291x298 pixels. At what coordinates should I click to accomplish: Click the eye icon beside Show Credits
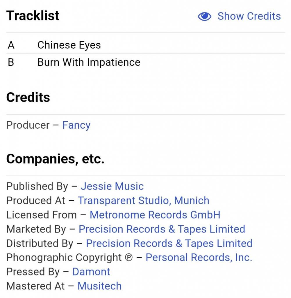204,17
